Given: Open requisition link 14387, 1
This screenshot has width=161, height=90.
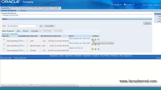Looking at the screenshot, I should click(x=21, y=40).
